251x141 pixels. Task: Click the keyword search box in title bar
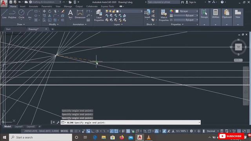163,2
